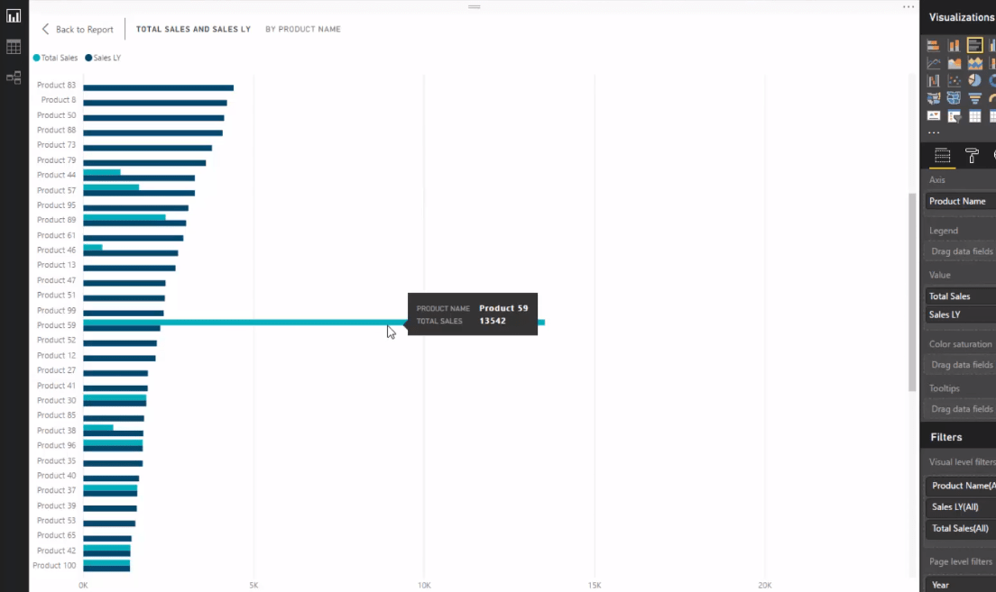
Task: Select the Product 44 Total Sales bar
Action: 102,172
